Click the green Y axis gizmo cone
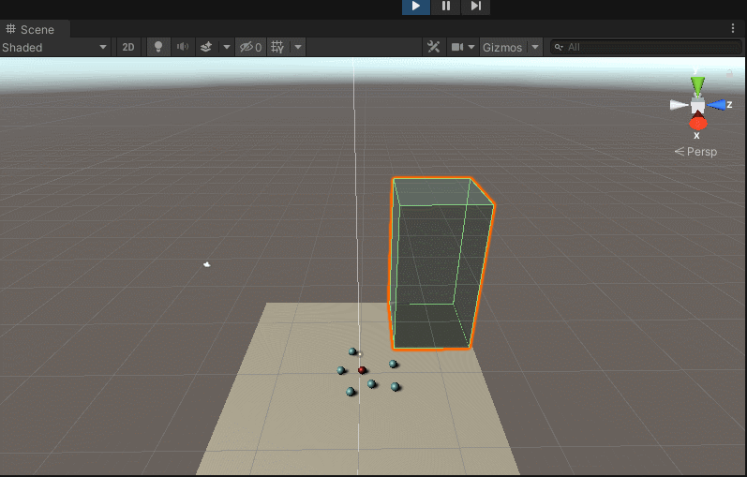 [697, 86]
